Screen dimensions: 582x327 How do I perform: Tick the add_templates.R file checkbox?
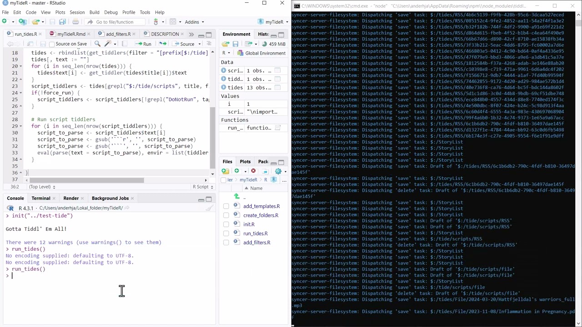pos(226,206)
